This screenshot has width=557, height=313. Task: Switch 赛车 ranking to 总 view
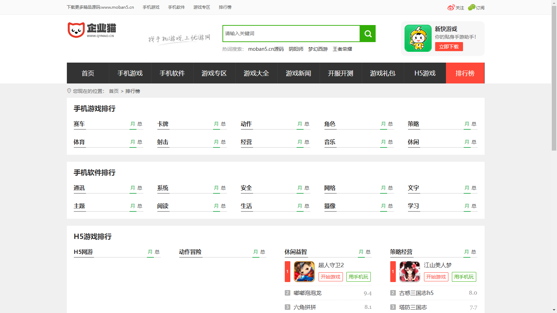pos(140,124)
